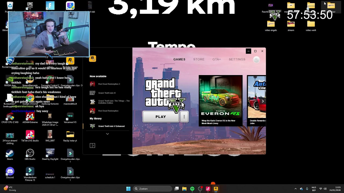Minimize the Rockstar Games Launcher window
344x193 pixels.
point(248,51)
